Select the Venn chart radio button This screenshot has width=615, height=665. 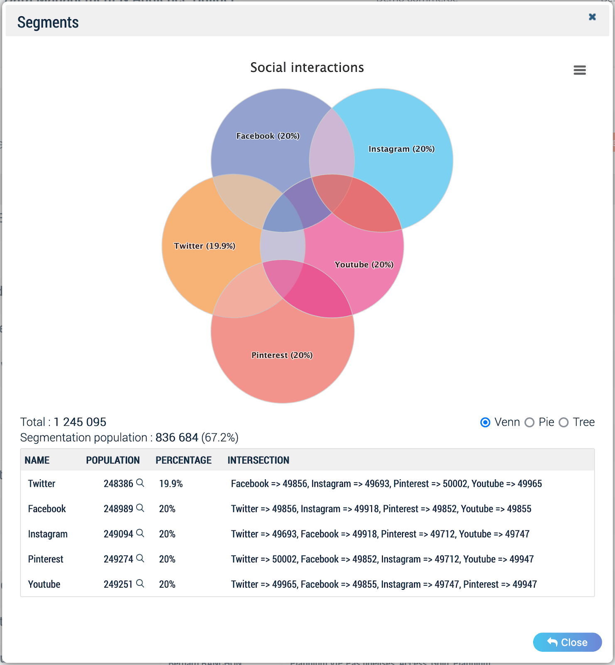[485, 422]
